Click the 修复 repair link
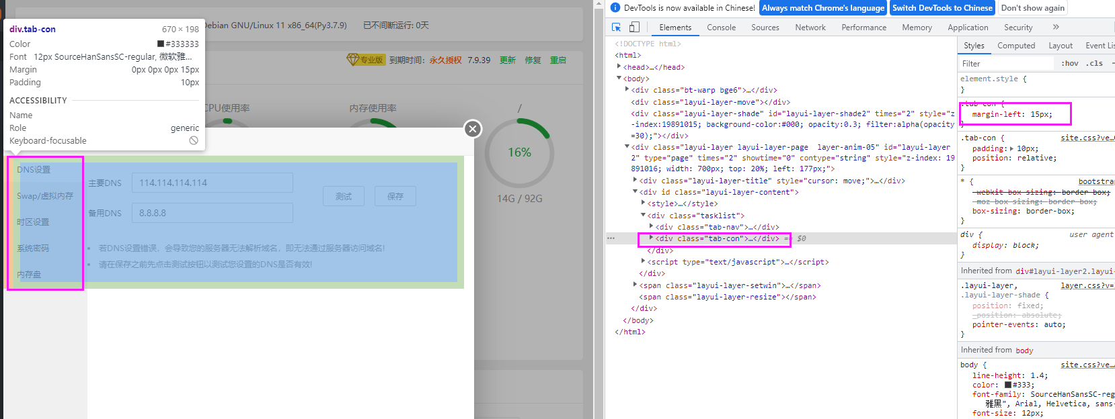 pyautogui.click(x=533, y=60)
